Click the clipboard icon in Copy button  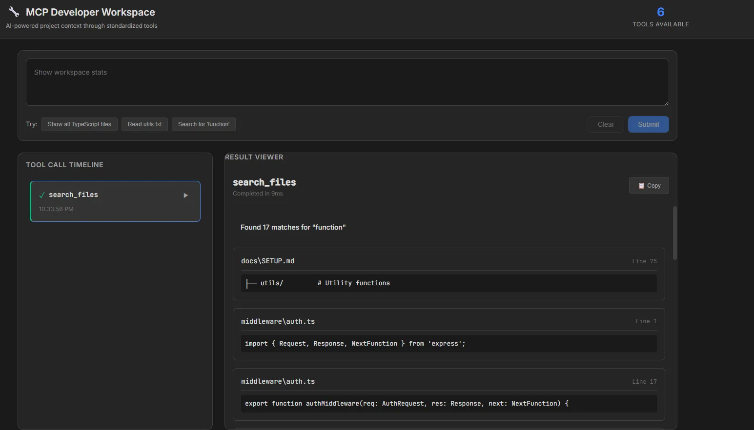pos(641,186)
